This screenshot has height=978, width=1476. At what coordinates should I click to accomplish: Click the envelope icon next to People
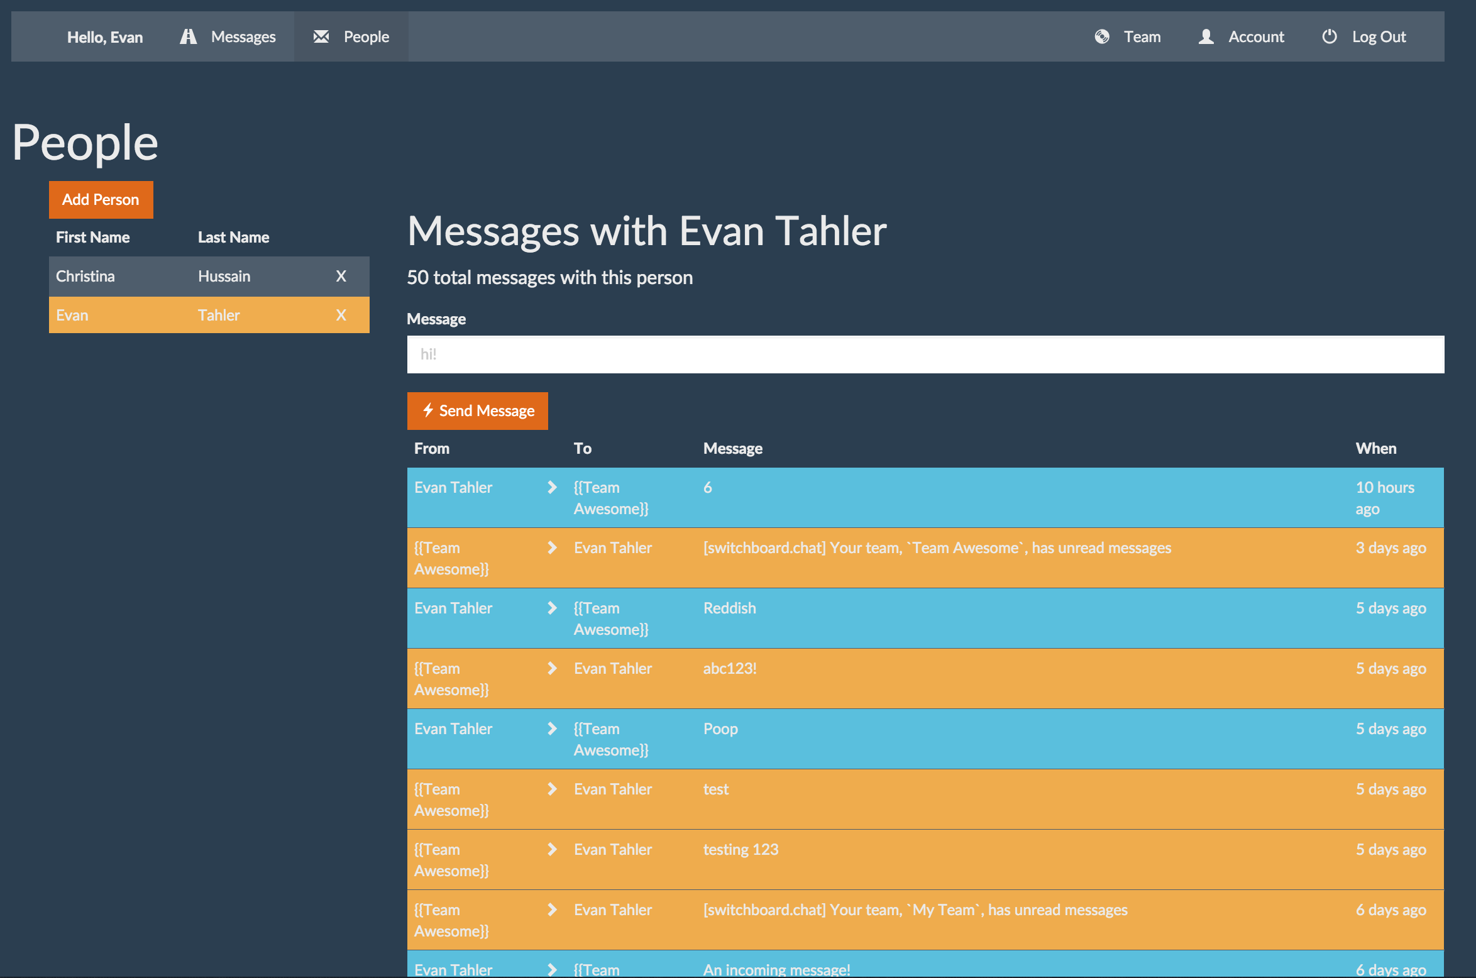coord(321,36)
